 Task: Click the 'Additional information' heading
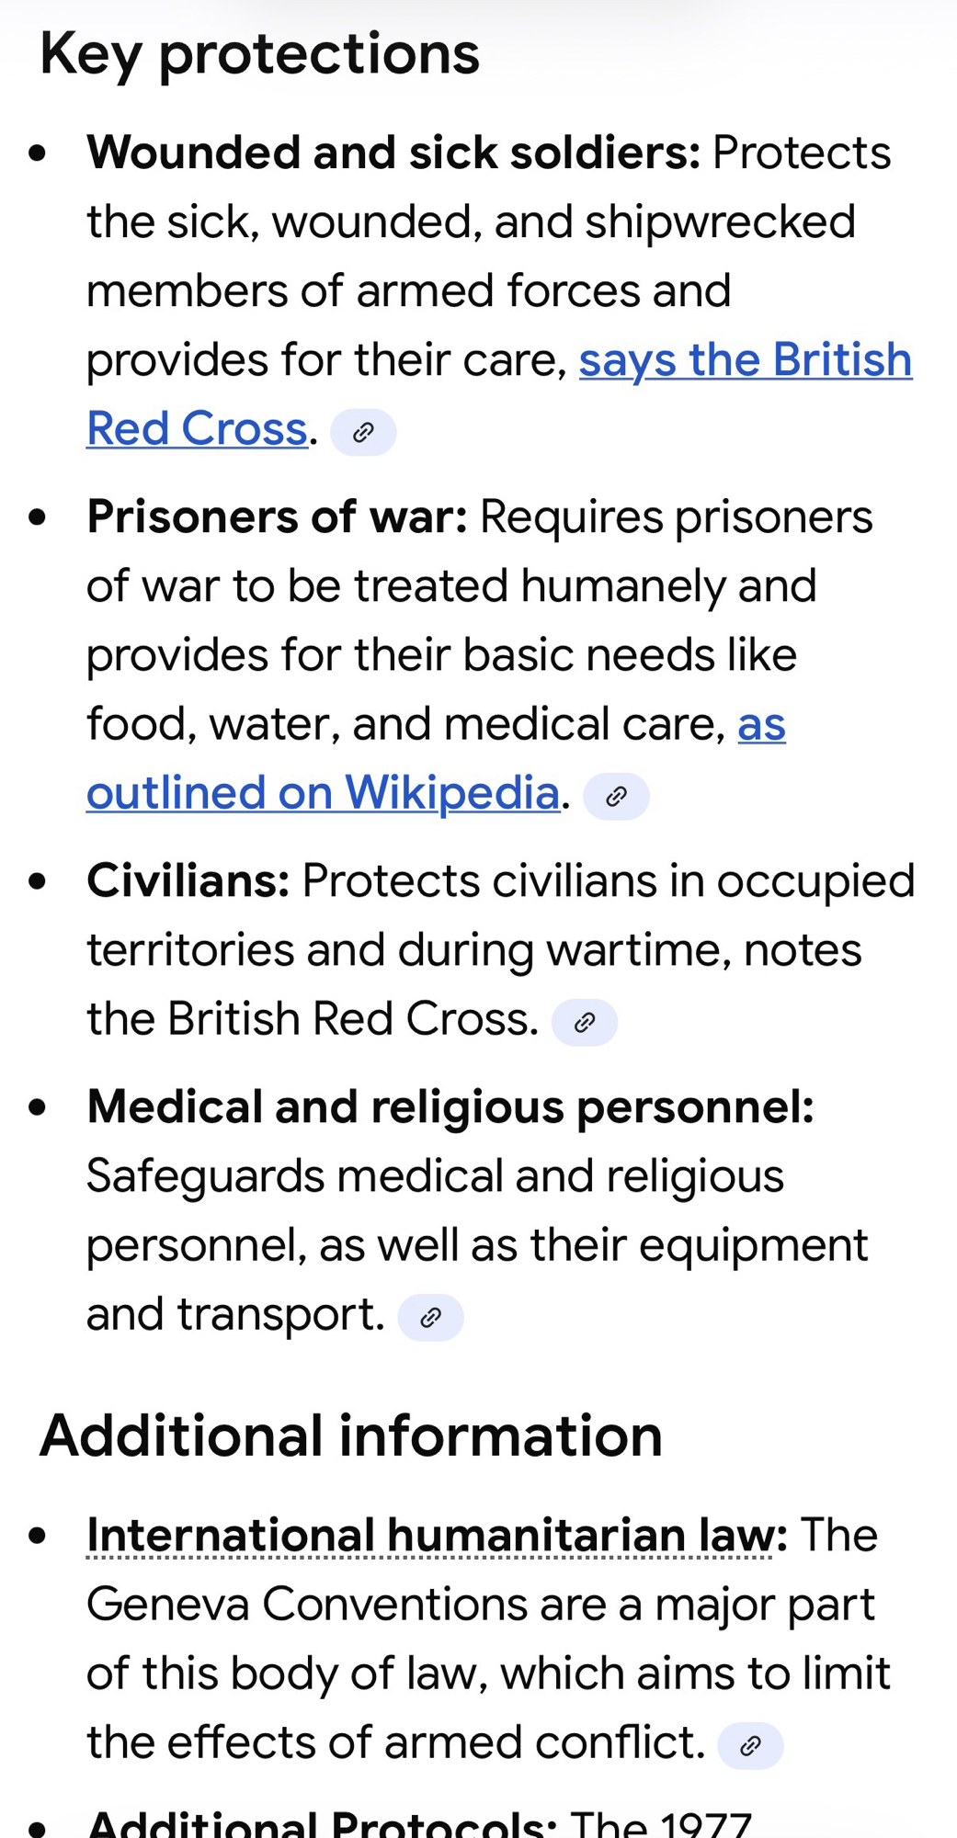(x=350, y=1435)
